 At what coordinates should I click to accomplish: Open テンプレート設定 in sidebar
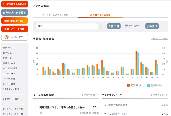11,99
